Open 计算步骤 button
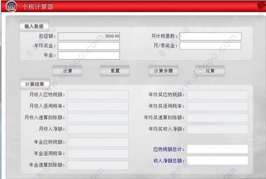Screen dimensions: 266x179 (x=163, y=71)
